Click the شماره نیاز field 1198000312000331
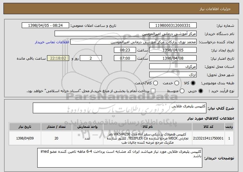The width and height of the screenshot is (243, 172). click(x=173, y=26)
